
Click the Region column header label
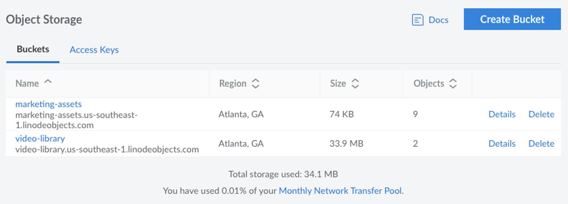click(x=232, y=84)
